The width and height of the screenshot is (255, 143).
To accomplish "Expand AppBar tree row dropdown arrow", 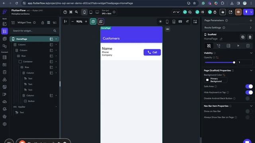I will (56, 107).
